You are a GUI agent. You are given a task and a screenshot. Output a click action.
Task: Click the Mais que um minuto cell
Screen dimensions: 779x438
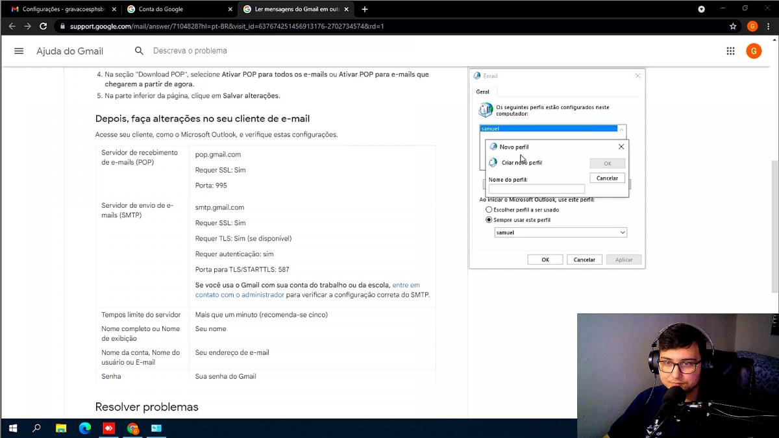coord(261,315)
